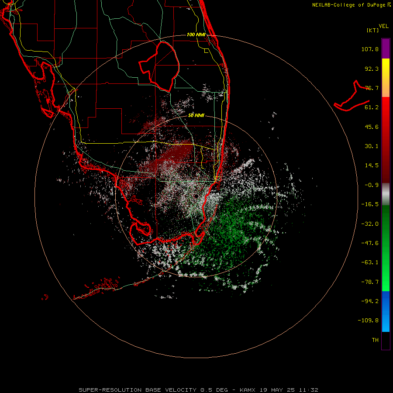Screen dimensions: 393x393
Task: Select the 76.7 legend value
Action: tap(372, 88)
